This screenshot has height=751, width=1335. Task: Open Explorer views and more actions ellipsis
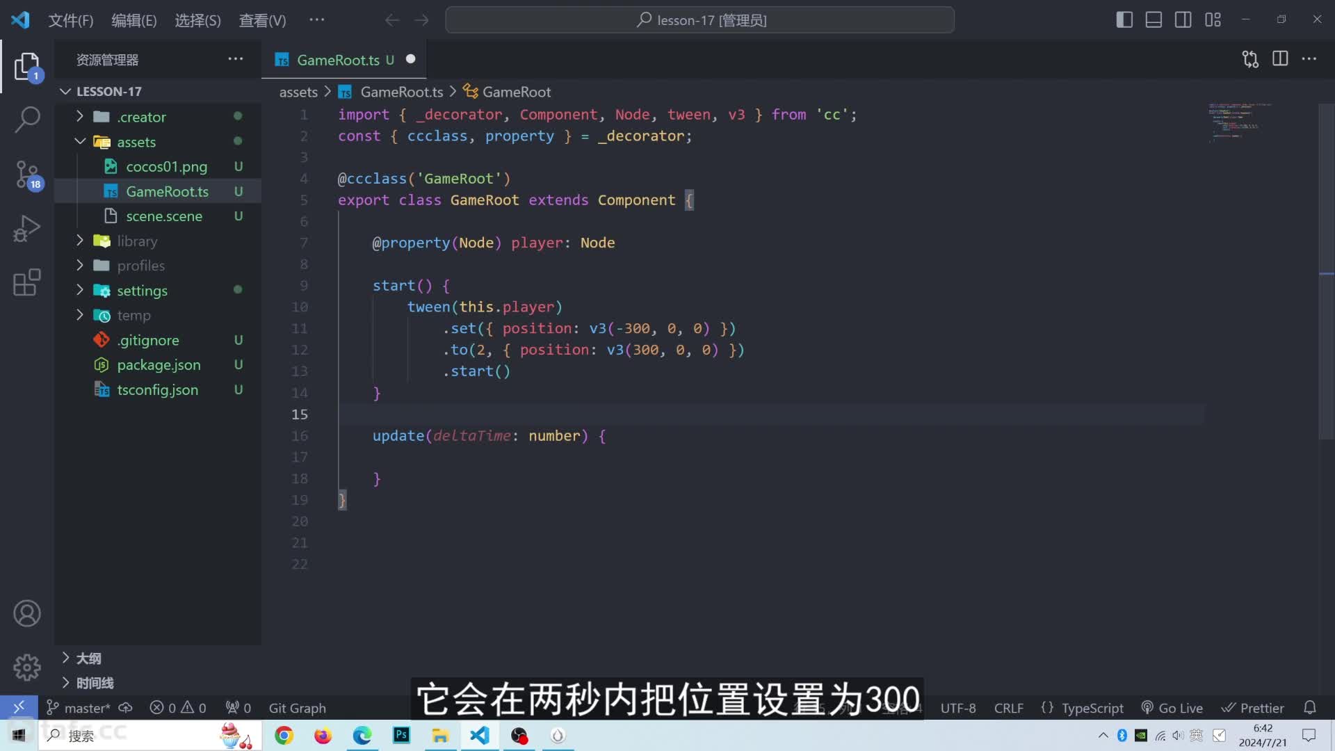[236, 59]
